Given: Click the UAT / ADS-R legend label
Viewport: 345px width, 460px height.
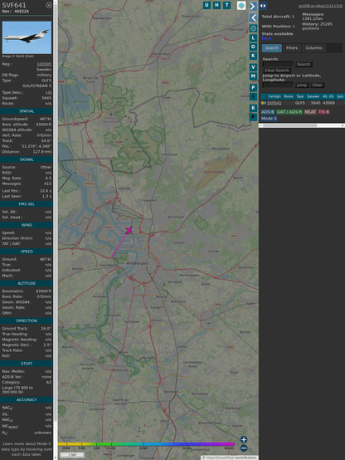Looking at the screenshot, I should tap(289, 112).
